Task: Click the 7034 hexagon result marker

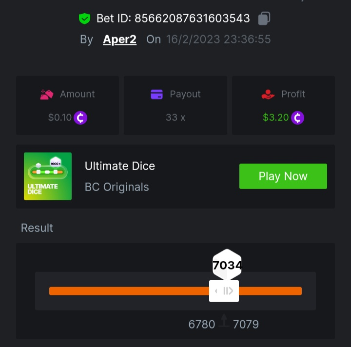Action: pyautogui.click(x=227, y=265)
